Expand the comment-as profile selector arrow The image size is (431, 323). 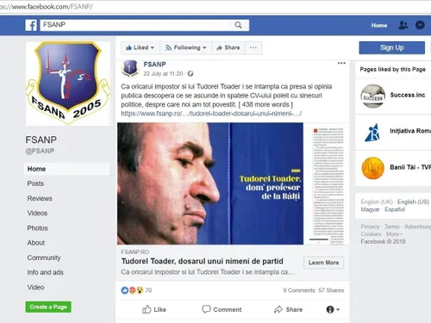click(x=334, y=309)
